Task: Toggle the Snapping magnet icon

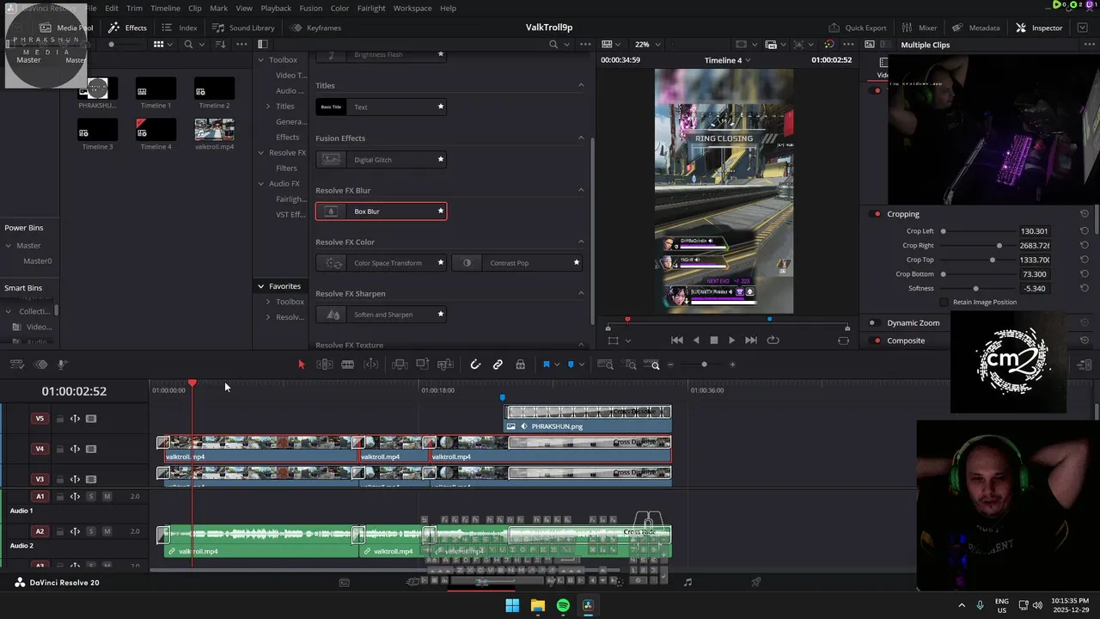Action: click(x=475, y=365)
